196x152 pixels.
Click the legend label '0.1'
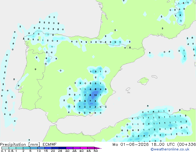[3, 151]
